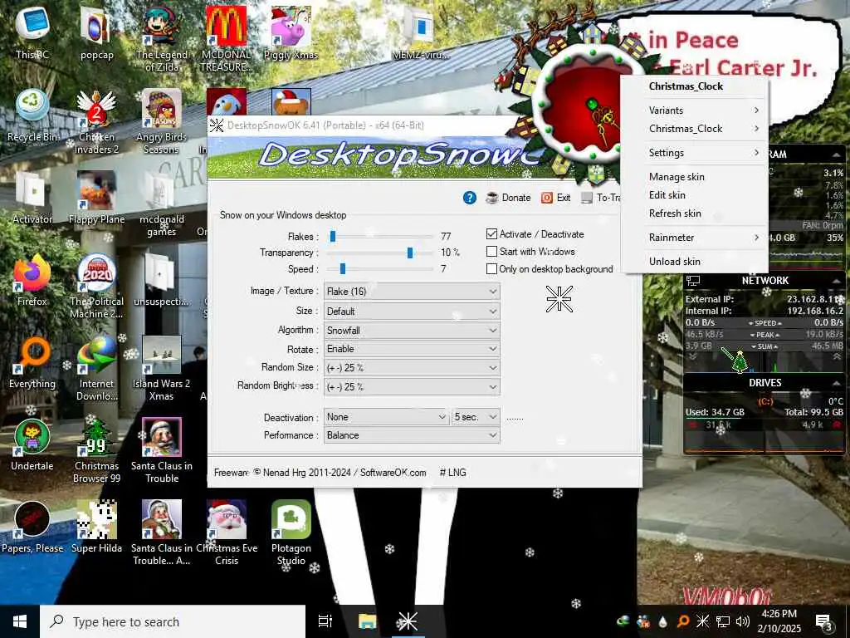Open the # LNG language link
Image resolution: width=850 pixels, height=638 pixels.
pyautogui.click(x=452, y=473)
